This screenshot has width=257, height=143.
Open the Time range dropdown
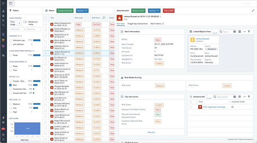pyautogui.click(x=15, y=23)
